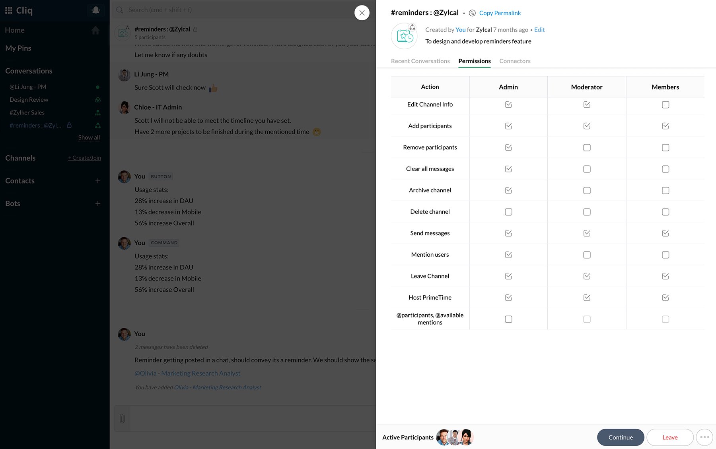Click the @Olivia Marketing Research Analyst mention
Viewport: 716px width, 449px height.
(187, 373)
